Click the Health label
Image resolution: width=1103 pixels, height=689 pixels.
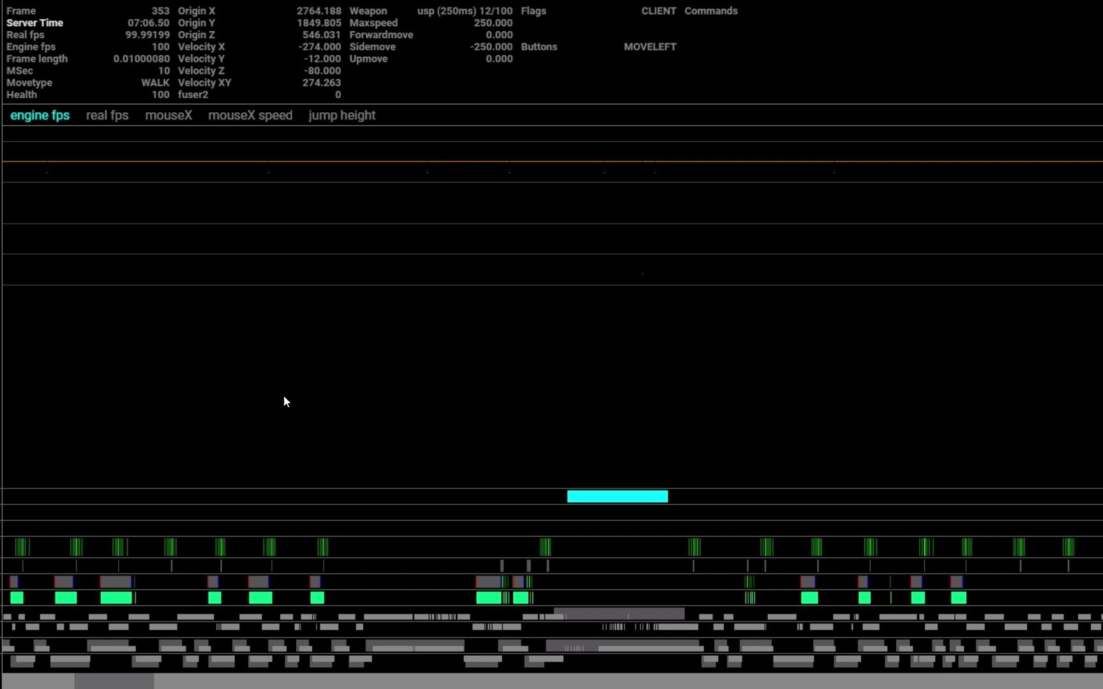[22, 94]
